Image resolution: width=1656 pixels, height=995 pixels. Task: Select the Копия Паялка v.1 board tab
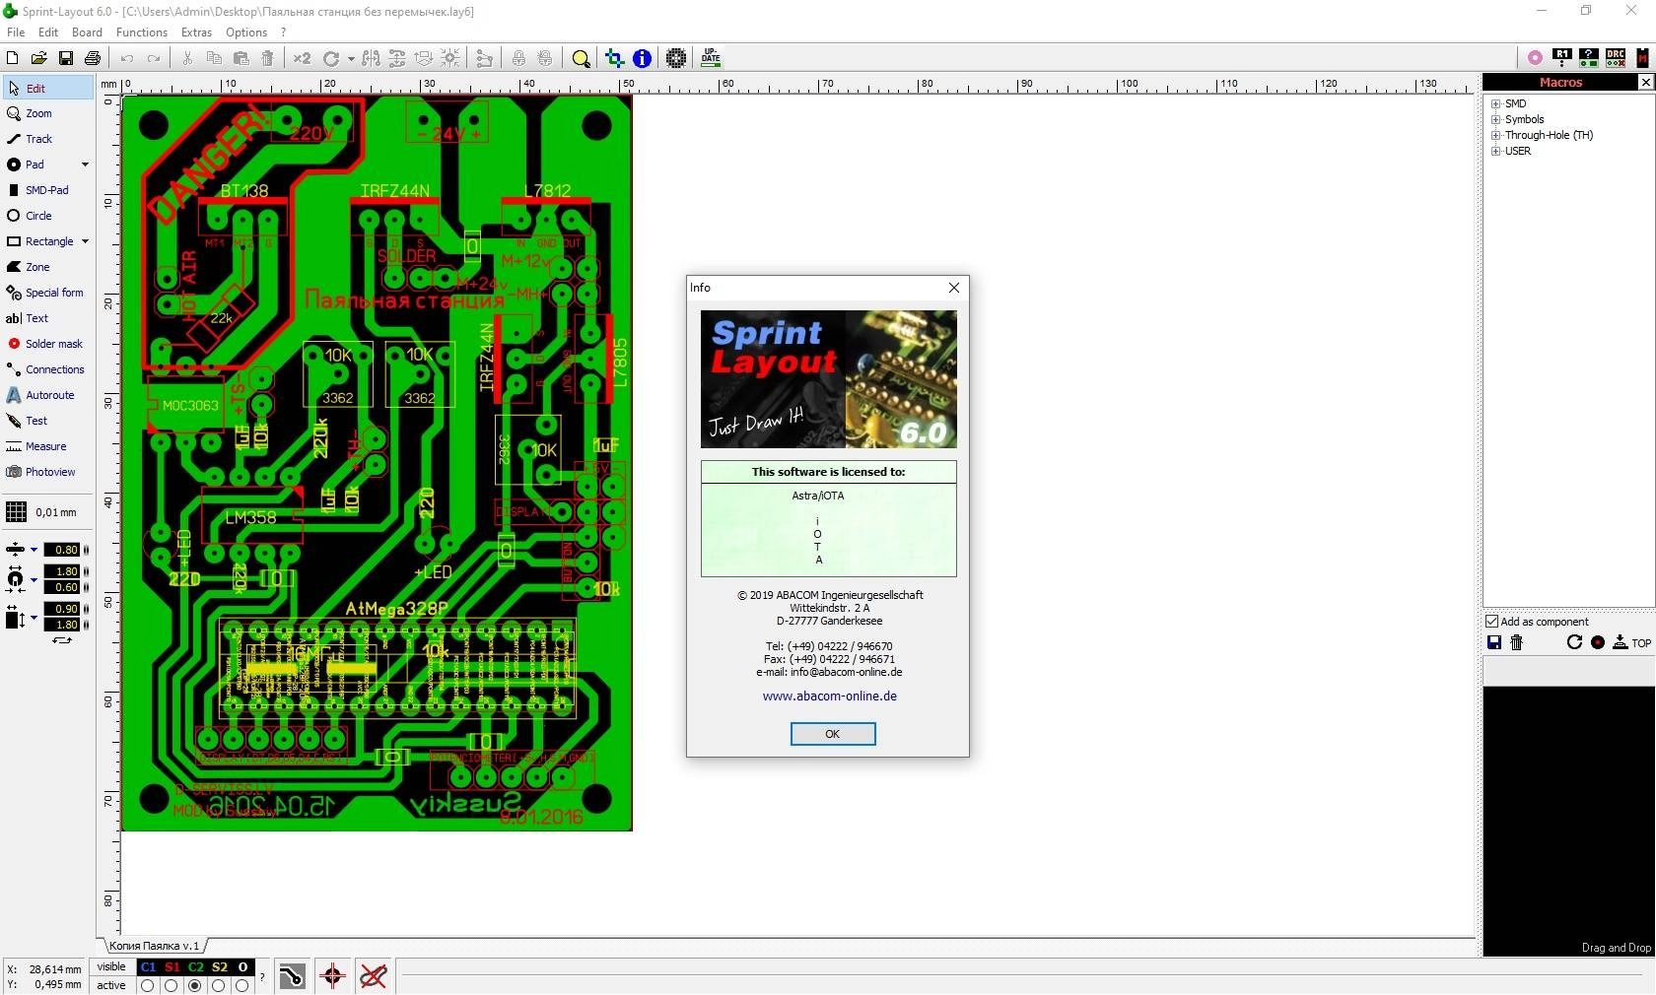point(154,946)
